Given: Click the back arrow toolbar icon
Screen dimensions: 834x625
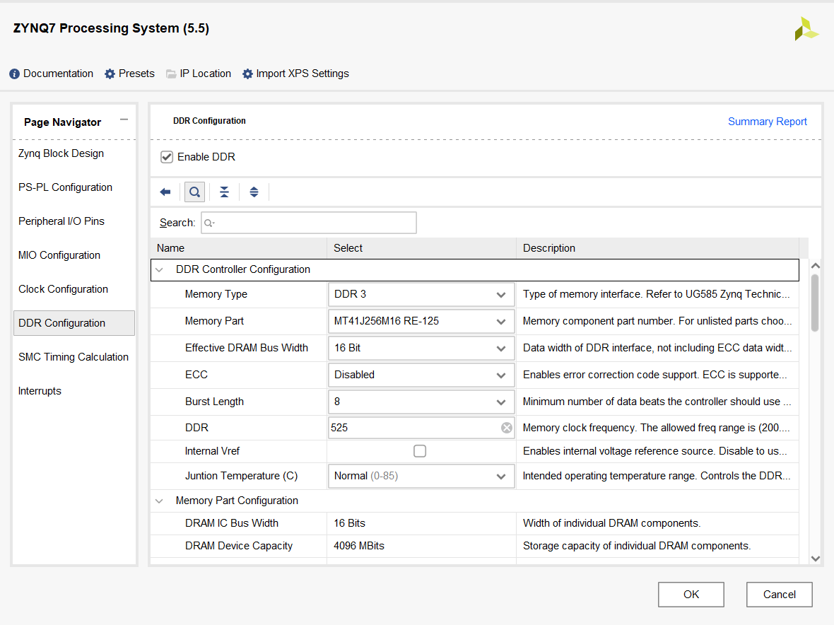Looking at the screenshot, I should point(165,192).
